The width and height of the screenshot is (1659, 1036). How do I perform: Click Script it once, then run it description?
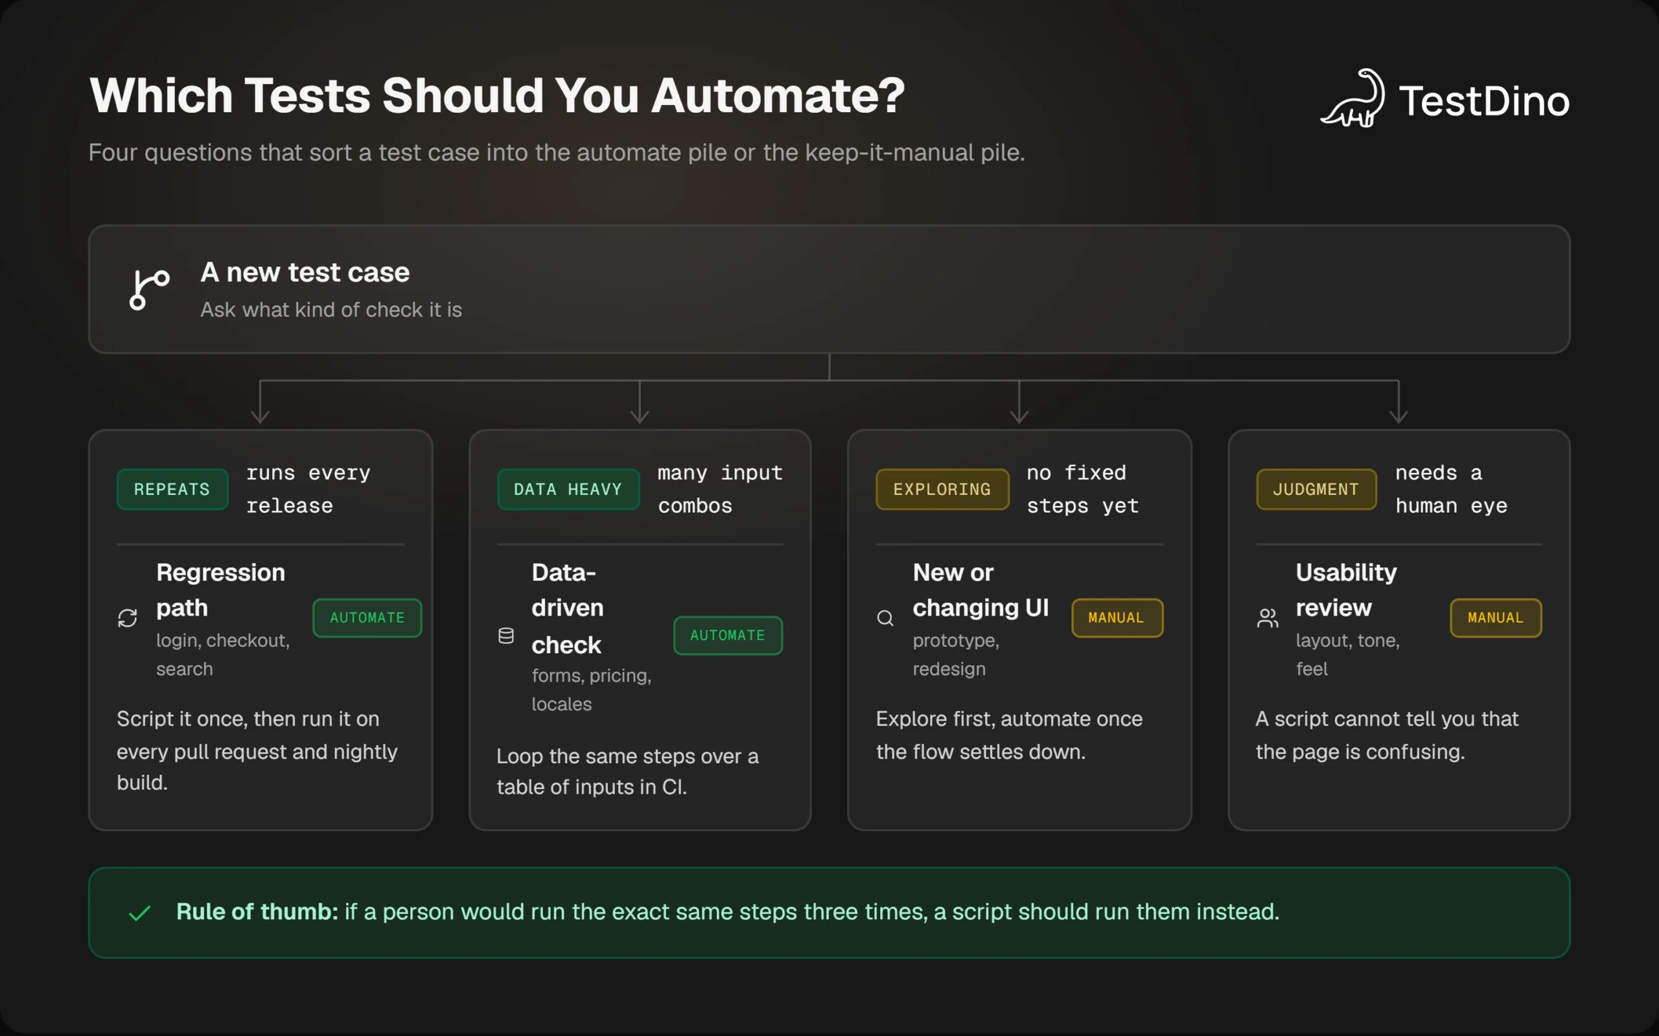(x=257, y=751)
